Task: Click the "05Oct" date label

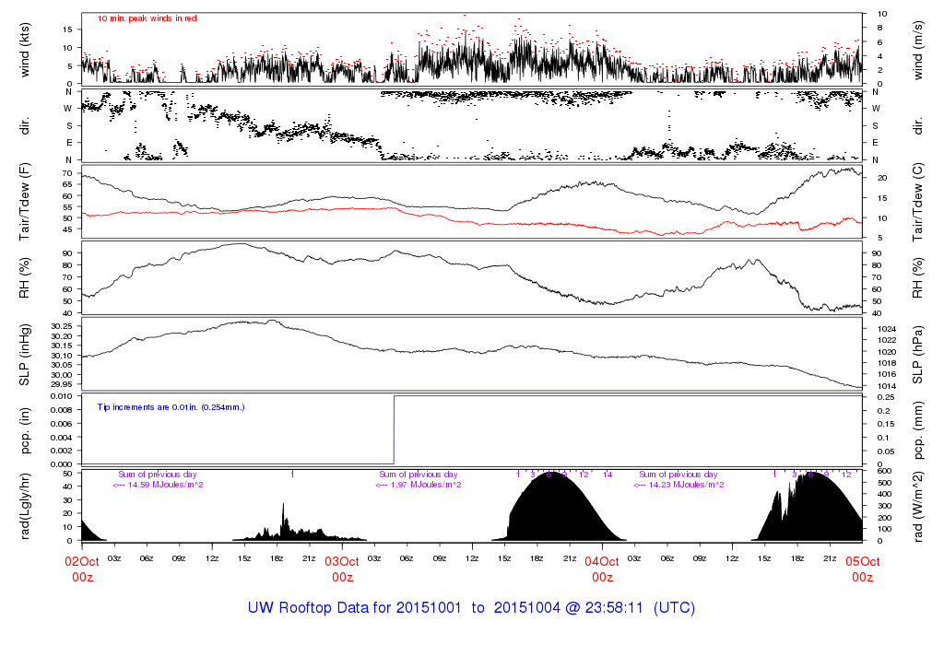Action: (x=862, y=561)
